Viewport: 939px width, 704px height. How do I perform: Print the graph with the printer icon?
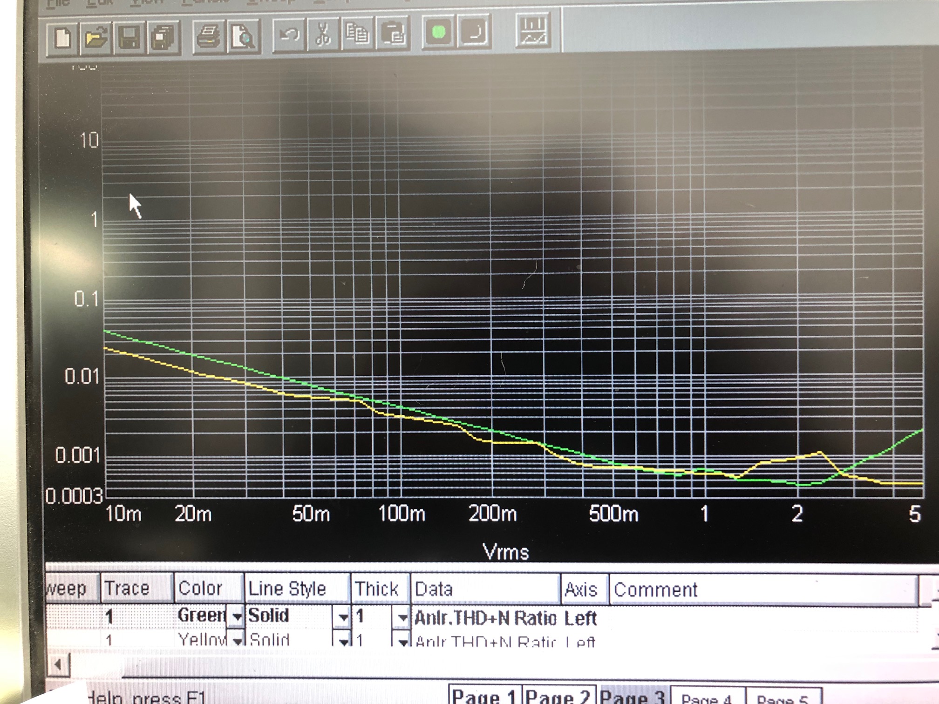(208, 36)
